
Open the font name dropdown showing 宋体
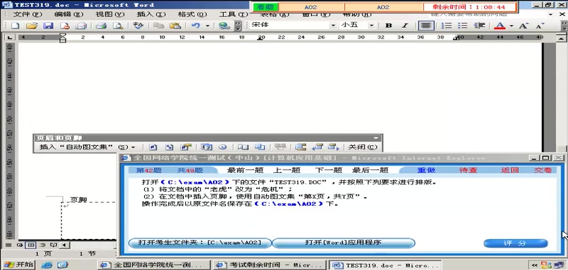pyautogui.click(x=333, y=26)
